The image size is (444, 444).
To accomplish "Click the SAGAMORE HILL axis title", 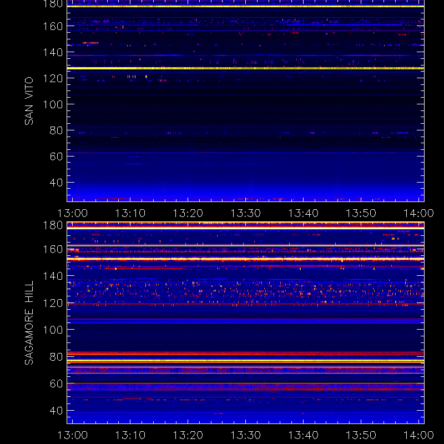I will [29, 323].
